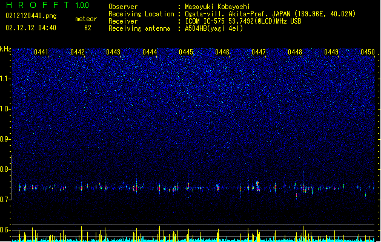Click the bright meteor echo near 0447
381x242 pixels.
tap(258, 186)
